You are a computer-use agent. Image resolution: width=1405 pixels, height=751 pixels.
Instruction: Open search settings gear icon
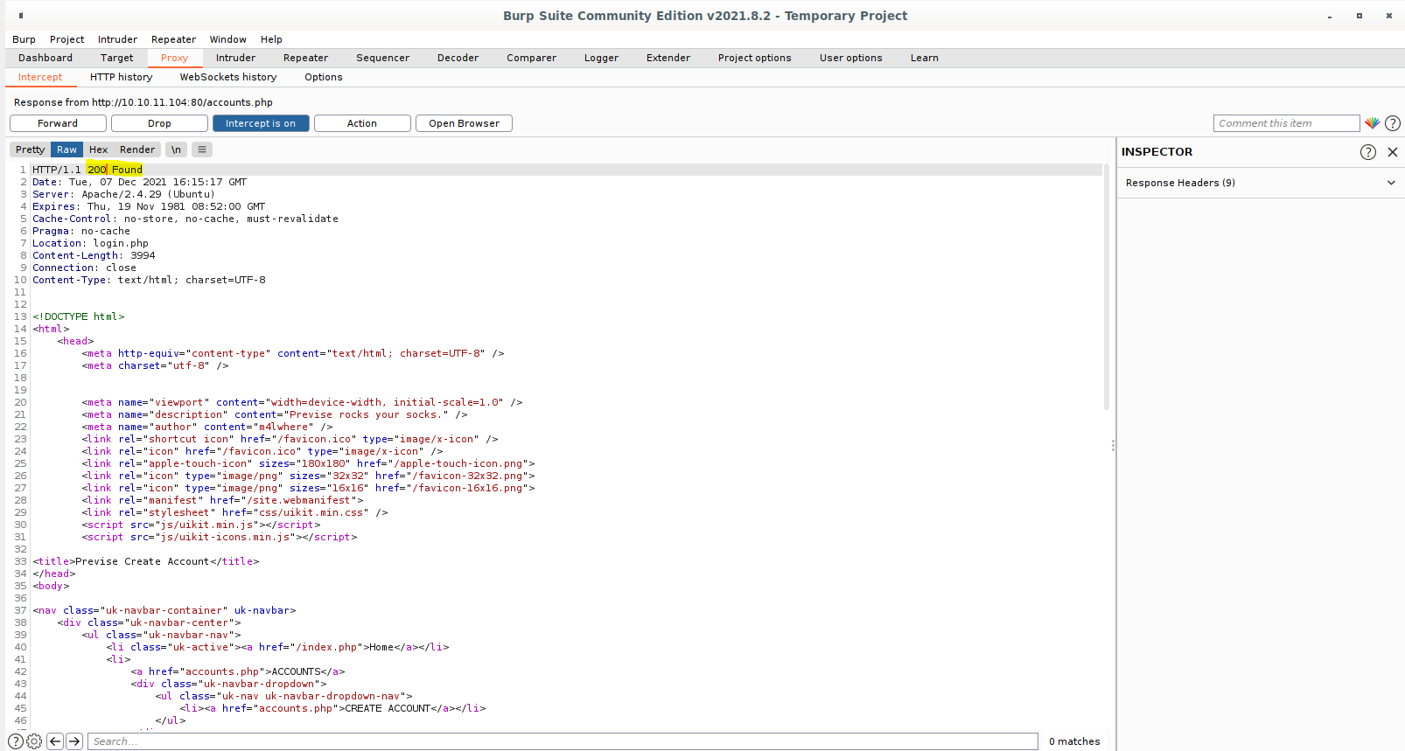34,741
